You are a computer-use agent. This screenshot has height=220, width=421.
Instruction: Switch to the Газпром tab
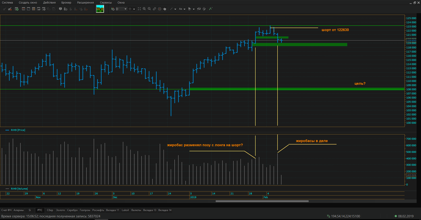coord(85,210)
